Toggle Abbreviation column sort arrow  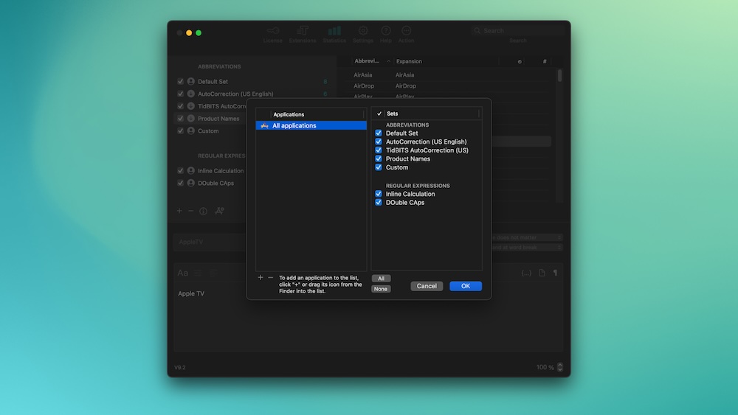(x=388, y=62)
